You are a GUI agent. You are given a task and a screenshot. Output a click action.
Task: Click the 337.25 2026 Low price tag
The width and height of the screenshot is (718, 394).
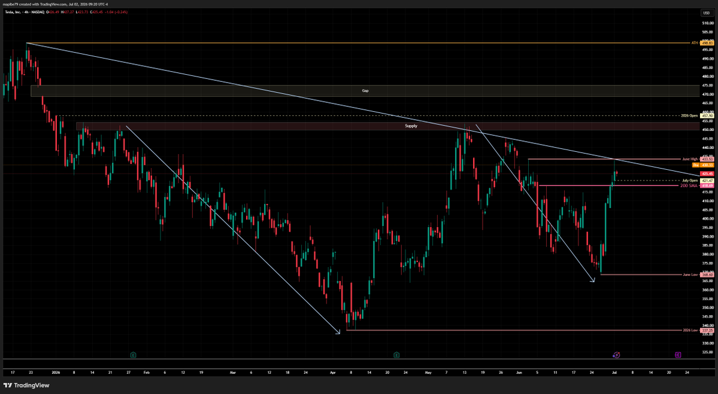[x=707, y=330]
